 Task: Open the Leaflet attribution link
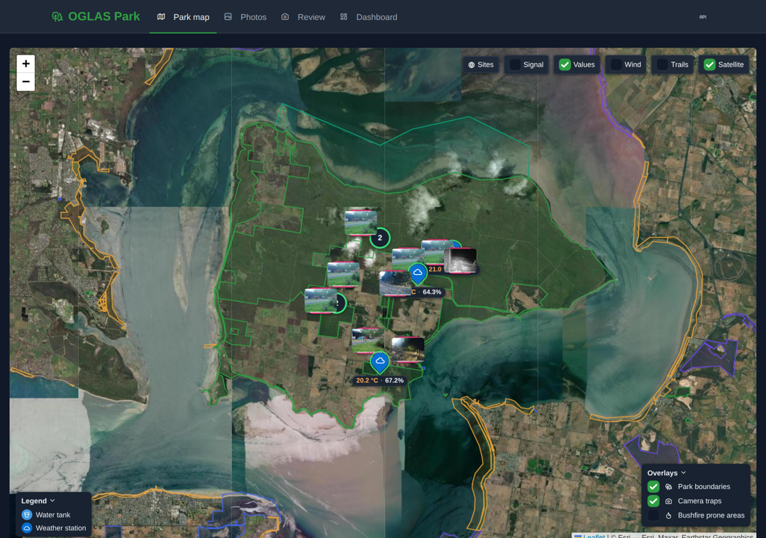click(594, 536)
